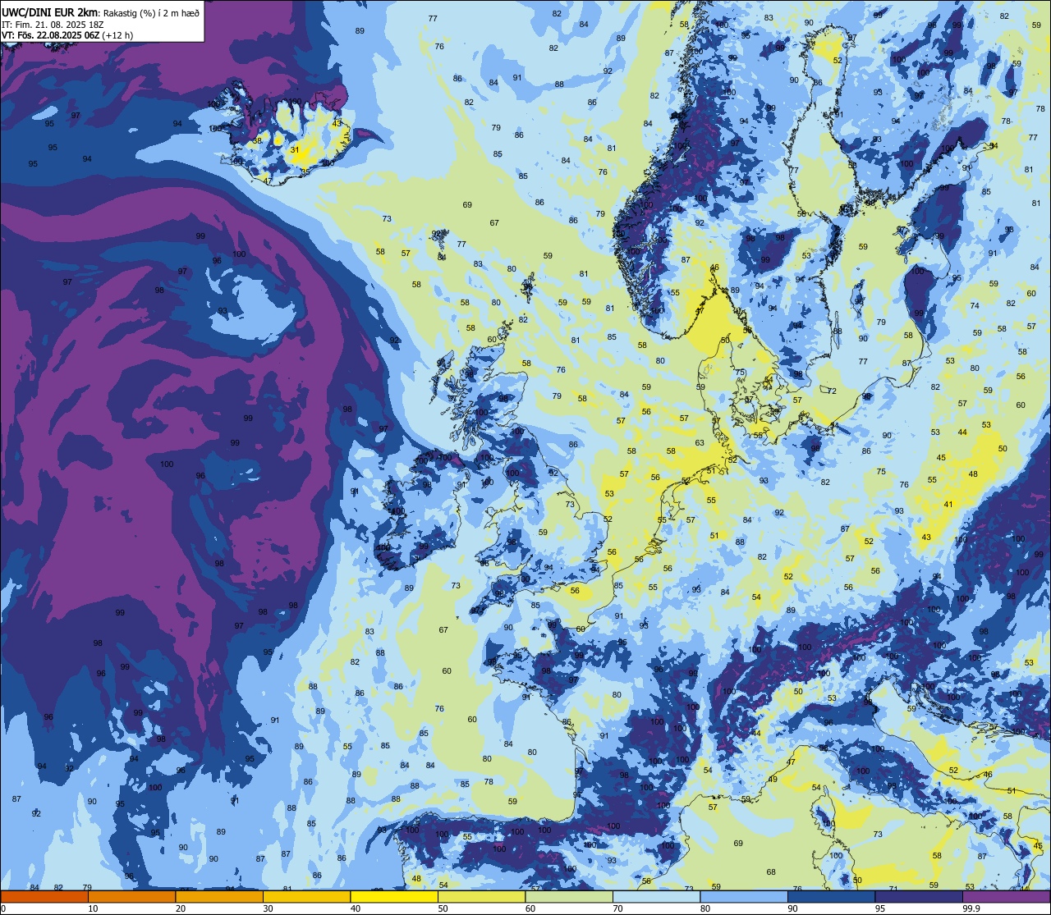
Task: Click the 'IT: Fim. 21. 08. 2025 18Z' line
Action: pyautogui.click(x=53, y=25)
